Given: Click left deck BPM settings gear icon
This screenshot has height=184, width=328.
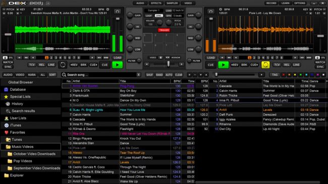Looking at the screenshot, I should tap(107, 10).
